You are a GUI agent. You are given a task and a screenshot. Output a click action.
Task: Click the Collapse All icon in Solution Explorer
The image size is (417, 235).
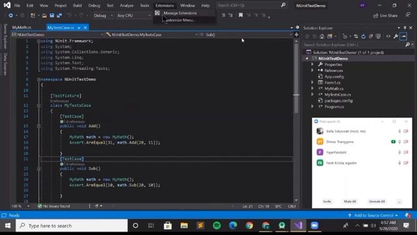tap(371, 37)
